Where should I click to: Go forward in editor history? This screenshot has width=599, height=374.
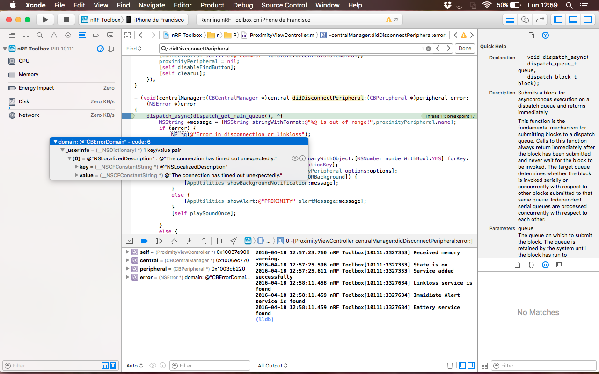[x=153, y=35]
